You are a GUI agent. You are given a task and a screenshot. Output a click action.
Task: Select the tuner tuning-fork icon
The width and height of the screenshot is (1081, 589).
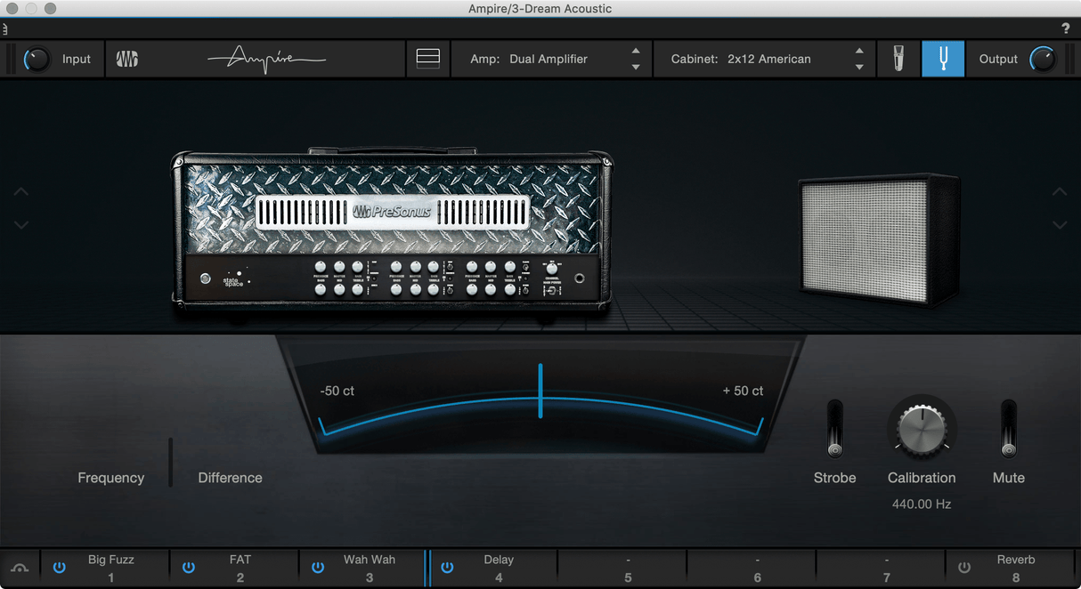943,58
